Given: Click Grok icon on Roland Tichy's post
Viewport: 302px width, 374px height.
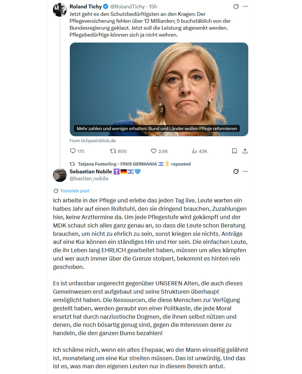Looking at the screenshot, I should [236, 6].
